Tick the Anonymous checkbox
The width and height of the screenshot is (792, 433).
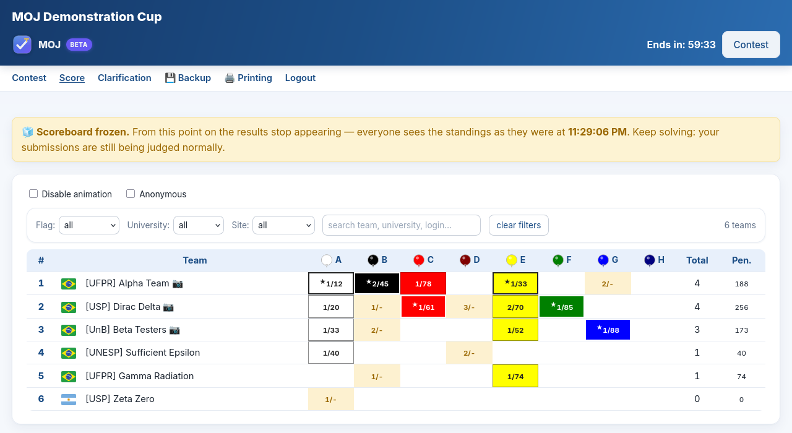tap(131, 194)
